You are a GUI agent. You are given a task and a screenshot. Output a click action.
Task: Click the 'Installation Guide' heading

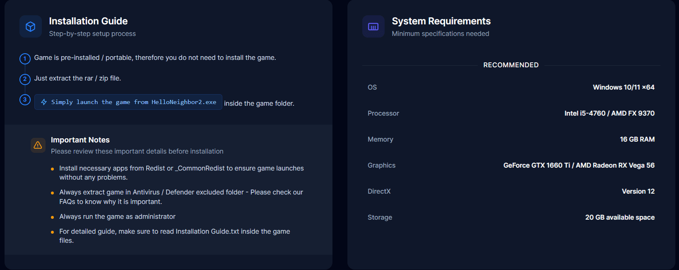pyautogui.click(x=88, y=21)
